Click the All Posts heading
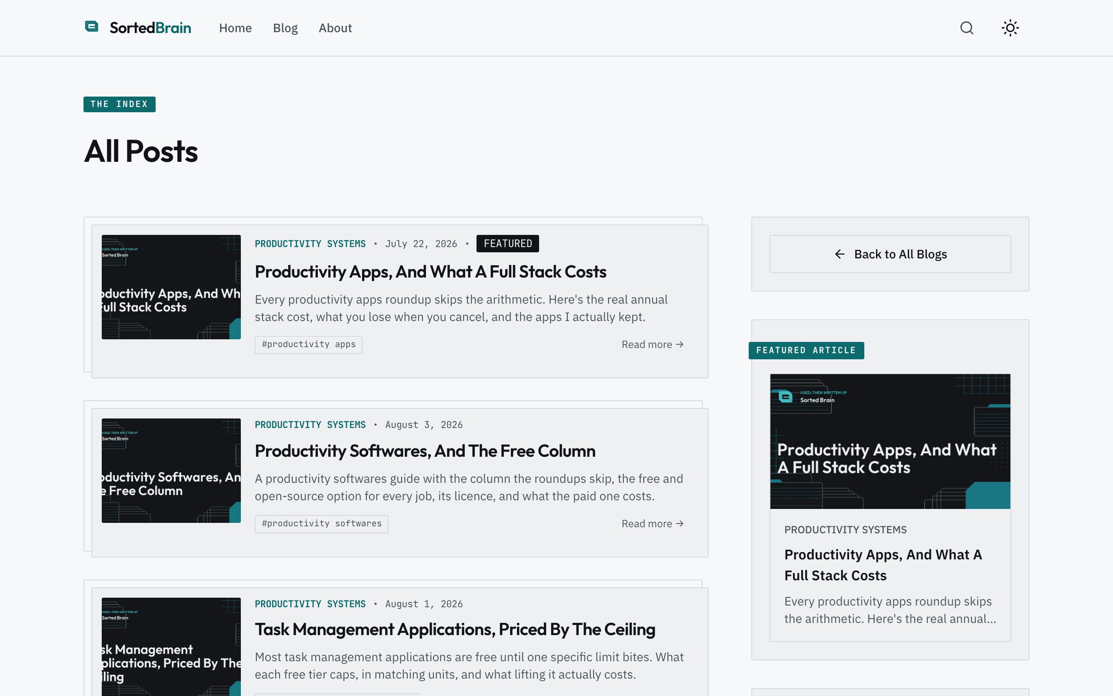Screen dimensions: 1113x696 141,151
